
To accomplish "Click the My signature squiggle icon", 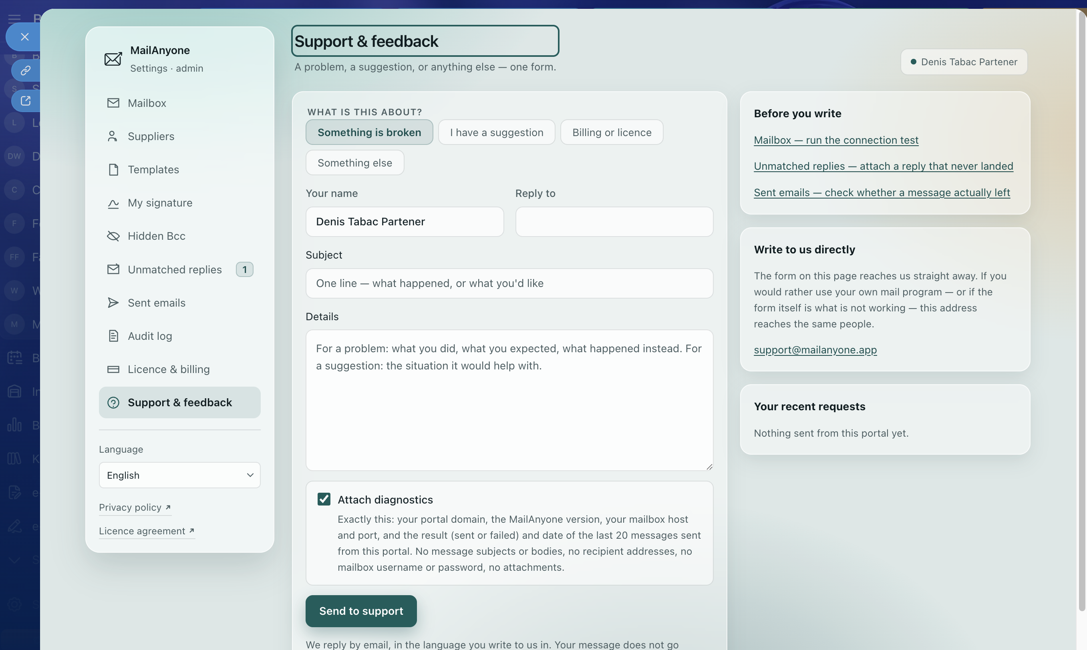I will [113, 203].
